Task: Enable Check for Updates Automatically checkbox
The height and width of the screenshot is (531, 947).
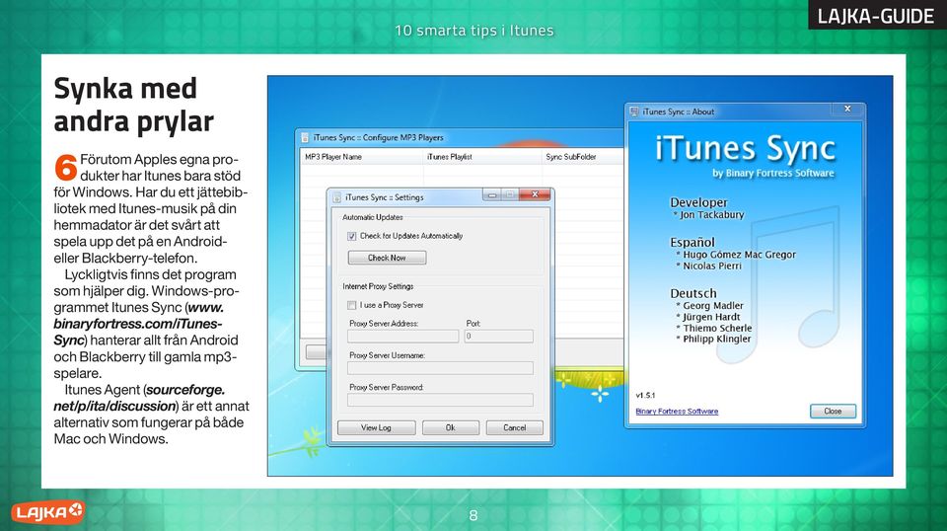Action: point(352,236)
